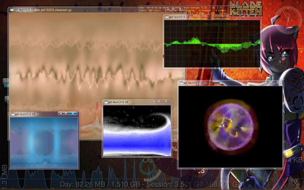Maximize the large beige waveform gst-launch window

click(x=173, y=9)
